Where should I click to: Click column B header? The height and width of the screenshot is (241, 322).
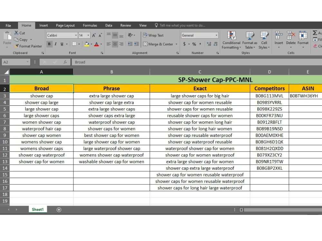click(112, 72)
